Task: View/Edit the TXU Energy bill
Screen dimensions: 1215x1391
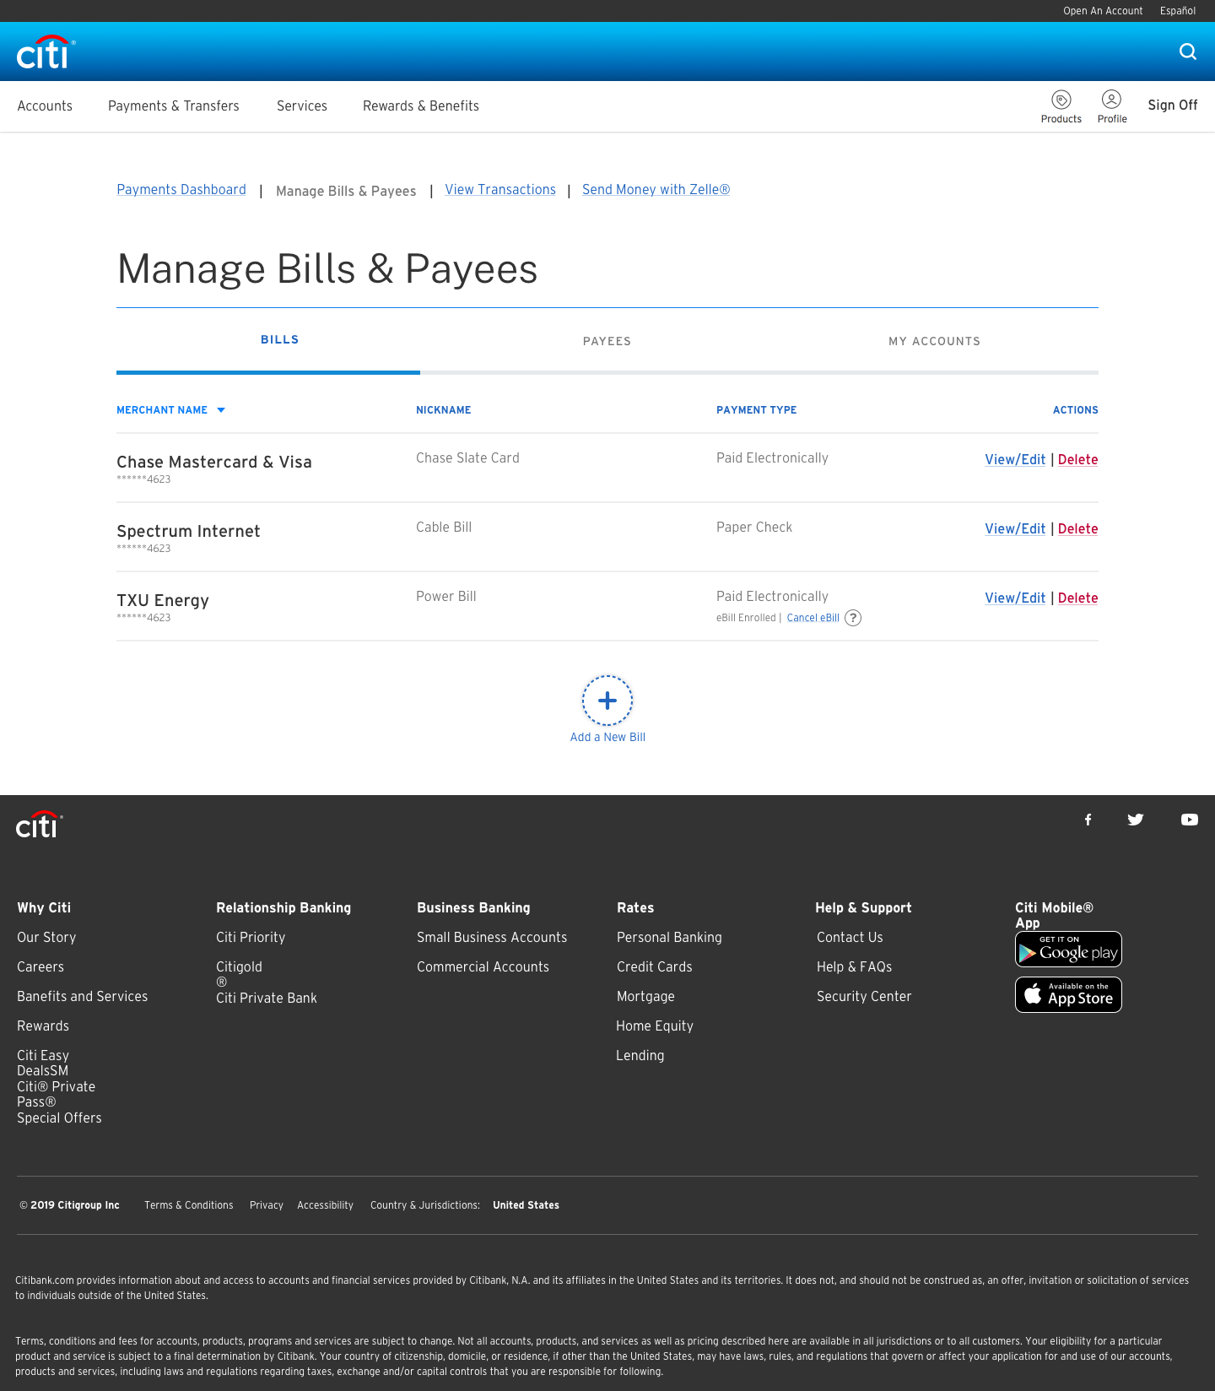Action: coord(1015,598)
